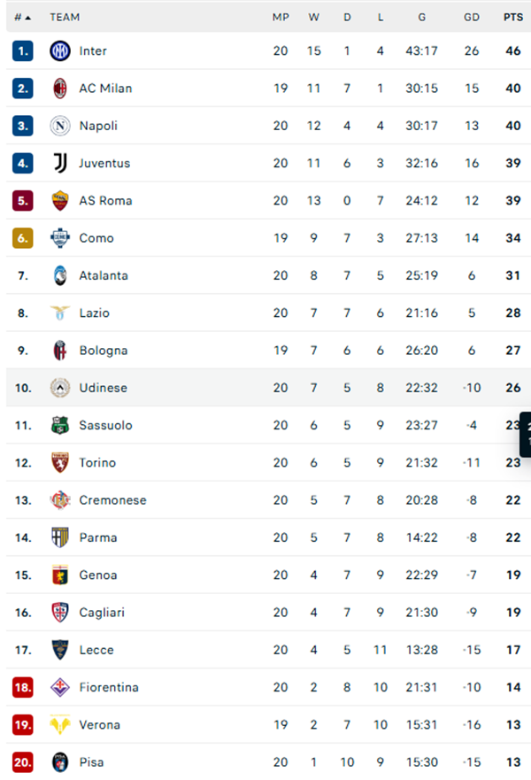Sort the table by the PTS column

(512, 17)
